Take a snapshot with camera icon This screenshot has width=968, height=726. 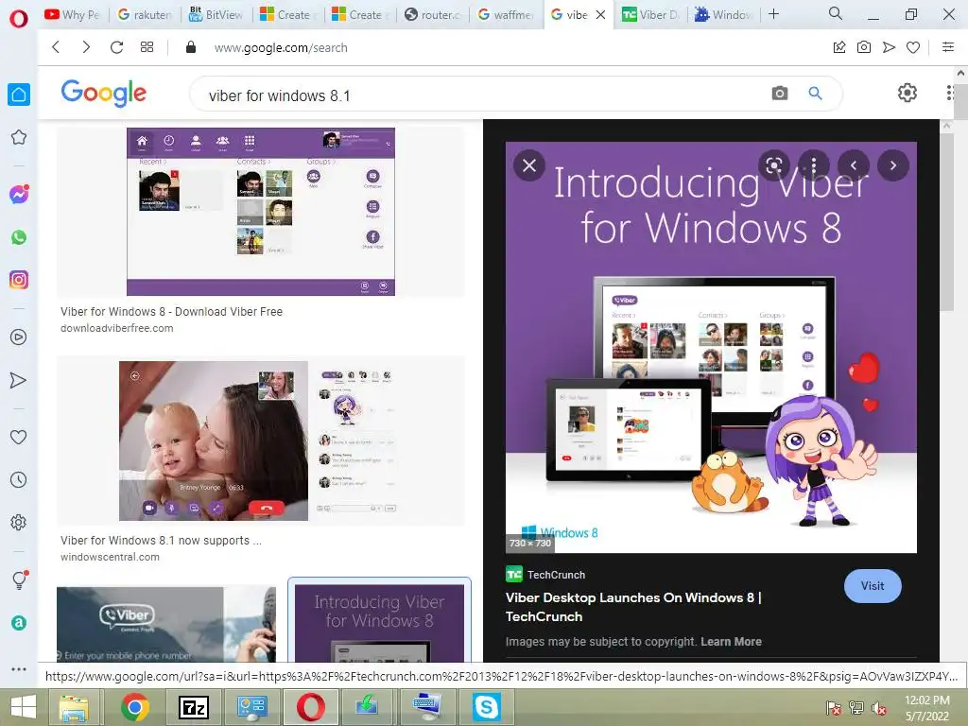coord(864,47)
